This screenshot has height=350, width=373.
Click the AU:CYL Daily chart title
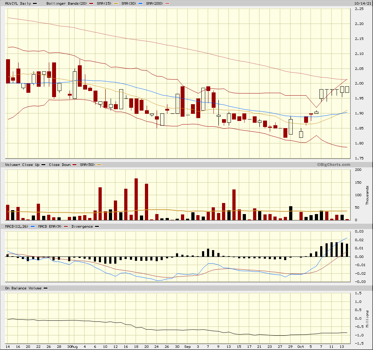tap(18, 4)
